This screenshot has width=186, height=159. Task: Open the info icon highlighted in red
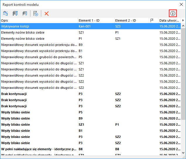[173, 13]
